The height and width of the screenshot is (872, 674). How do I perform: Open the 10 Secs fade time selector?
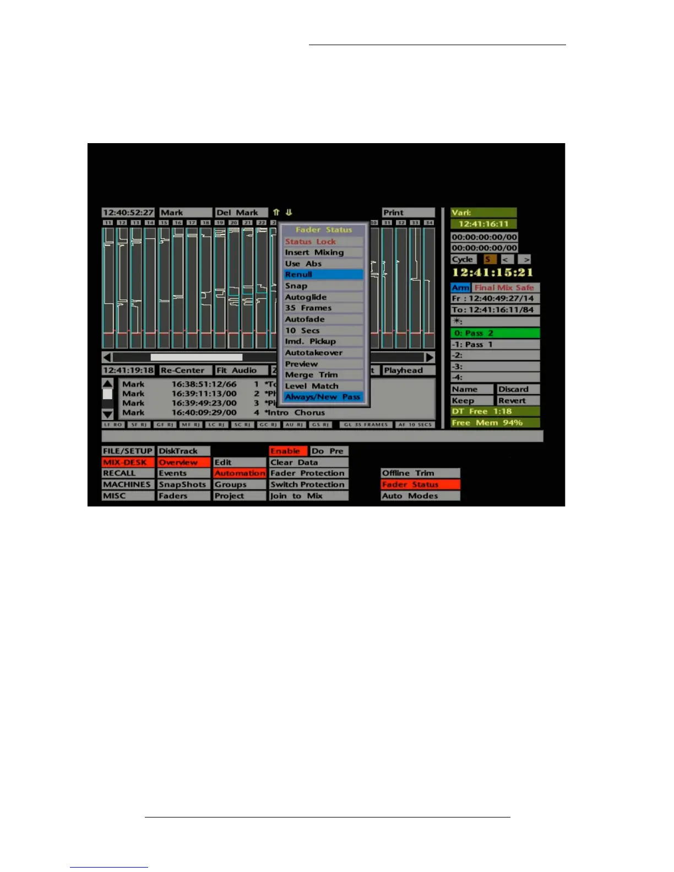[x=323, y=330]
